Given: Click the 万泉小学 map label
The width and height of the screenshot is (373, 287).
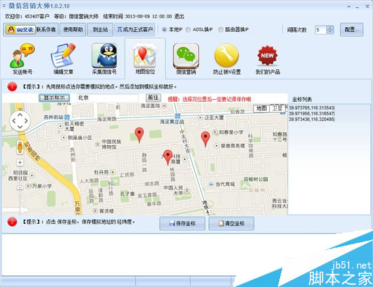Looking at the screenshot, I should [x=42, y=186].
